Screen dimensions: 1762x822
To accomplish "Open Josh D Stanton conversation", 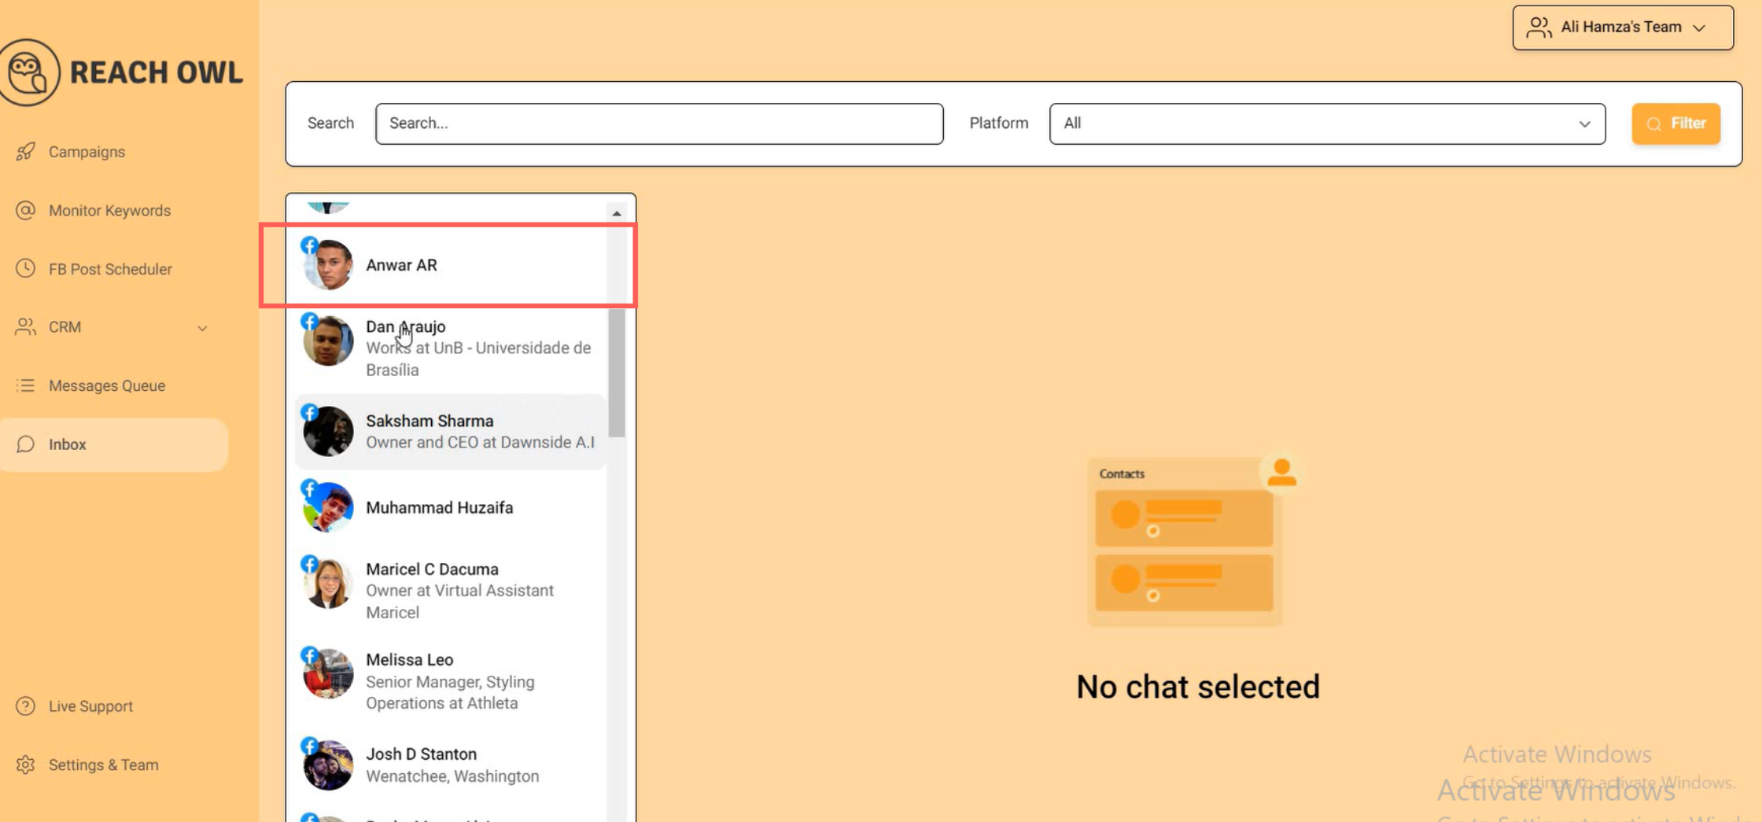I will pos(449,765).
